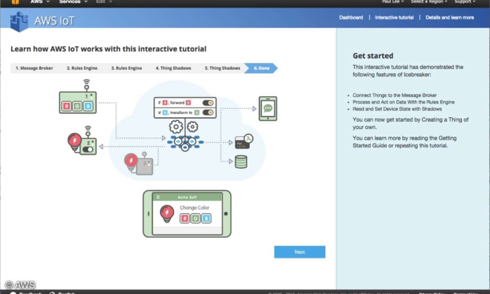Pick green G under Change Color

pos(196,218)
